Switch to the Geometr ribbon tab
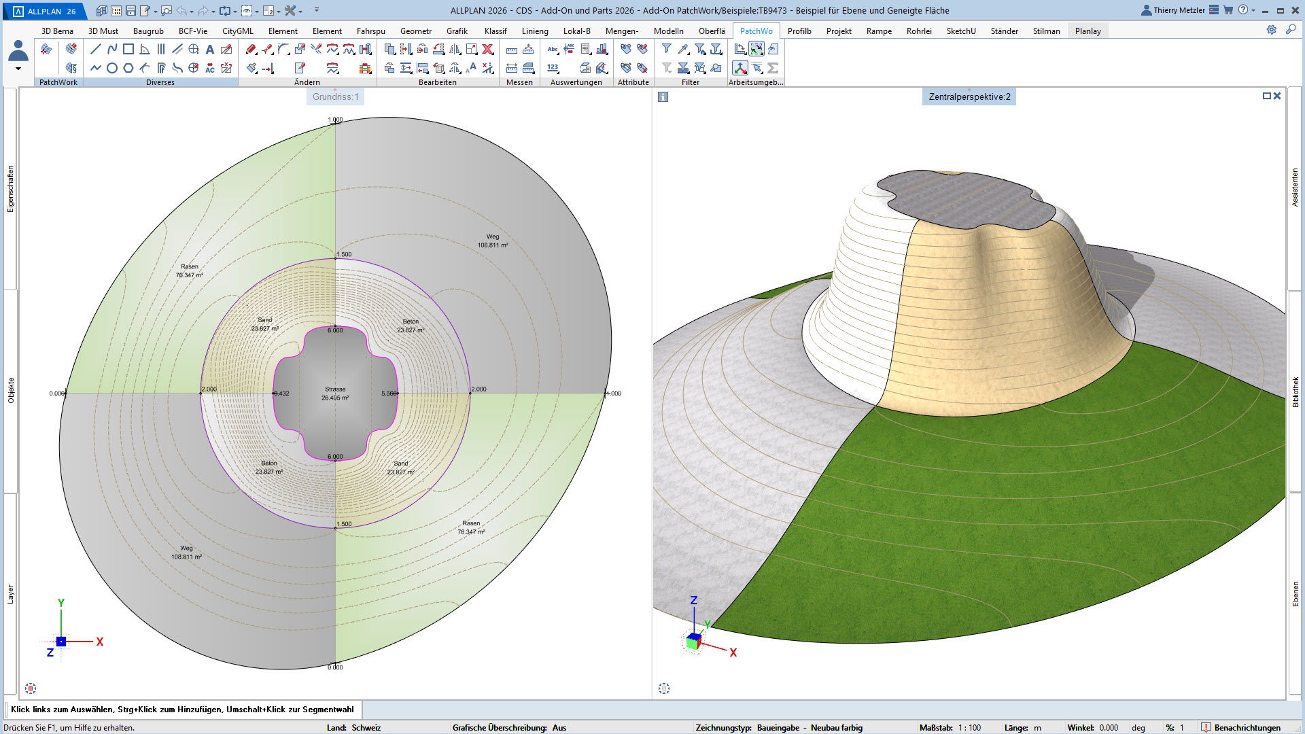This screenshot has width=1305, height=734. coord(415,31)
